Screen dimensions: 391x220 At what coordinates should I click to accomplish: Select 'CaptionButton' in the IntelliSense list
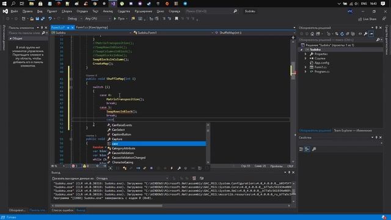tap(156, 134)
